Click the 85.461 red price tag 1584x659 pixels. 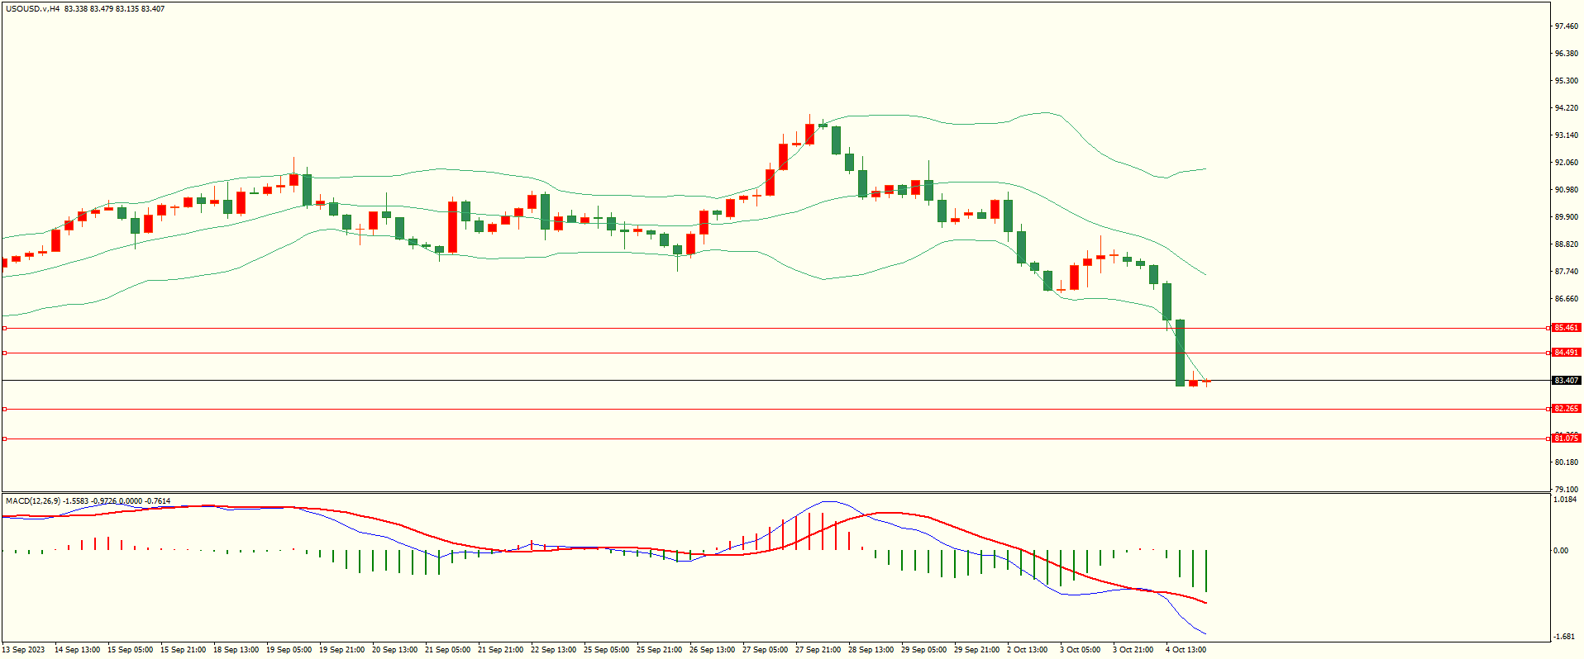click(1566, 328)
